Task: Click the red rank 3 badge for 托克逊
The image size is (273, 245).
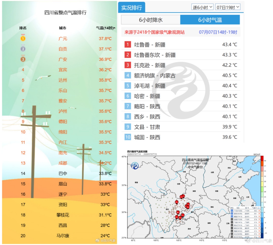Action: 128,65
